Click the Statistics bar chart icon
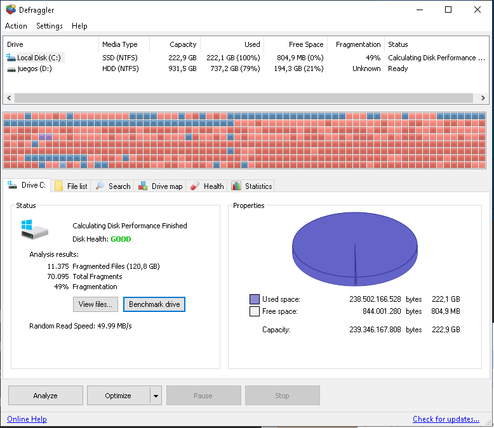The width and height of the screenshot is (494, 428). 236,186
